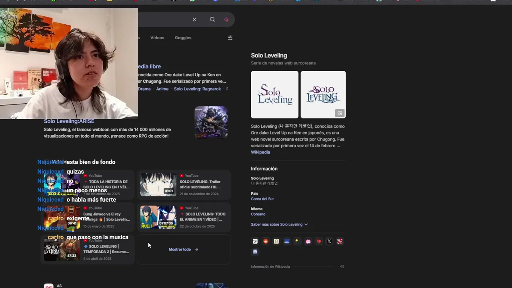Click the 'Mostrar todo' videos button
512x288 pixels.
tap(184, 249)
